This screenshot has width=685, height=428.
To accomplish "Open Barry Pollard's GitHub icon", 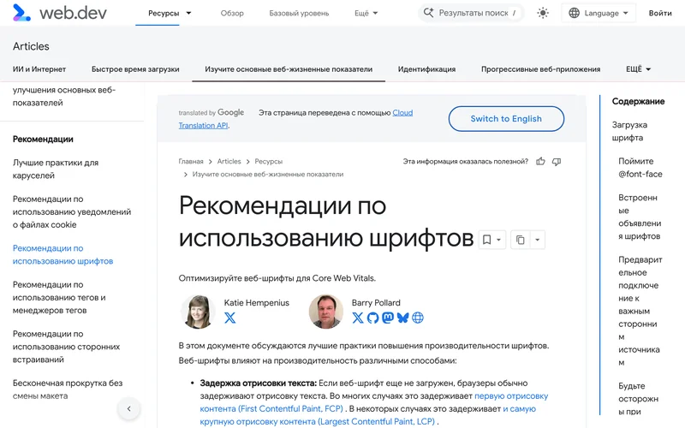I will point(372,318).
